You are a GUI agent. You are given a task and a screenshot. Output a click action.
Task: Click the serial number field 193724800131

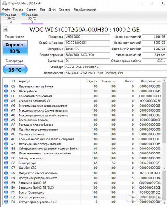tap(87, 43)
